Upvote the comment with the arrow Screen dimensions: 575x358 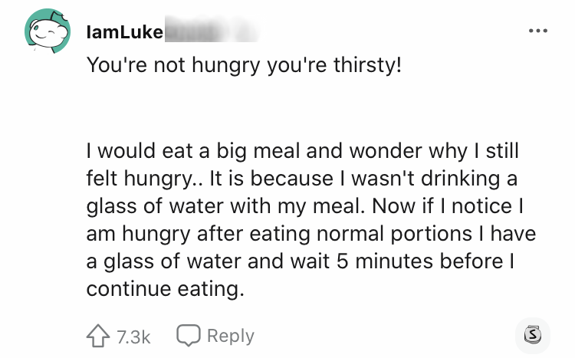[97, 336]
